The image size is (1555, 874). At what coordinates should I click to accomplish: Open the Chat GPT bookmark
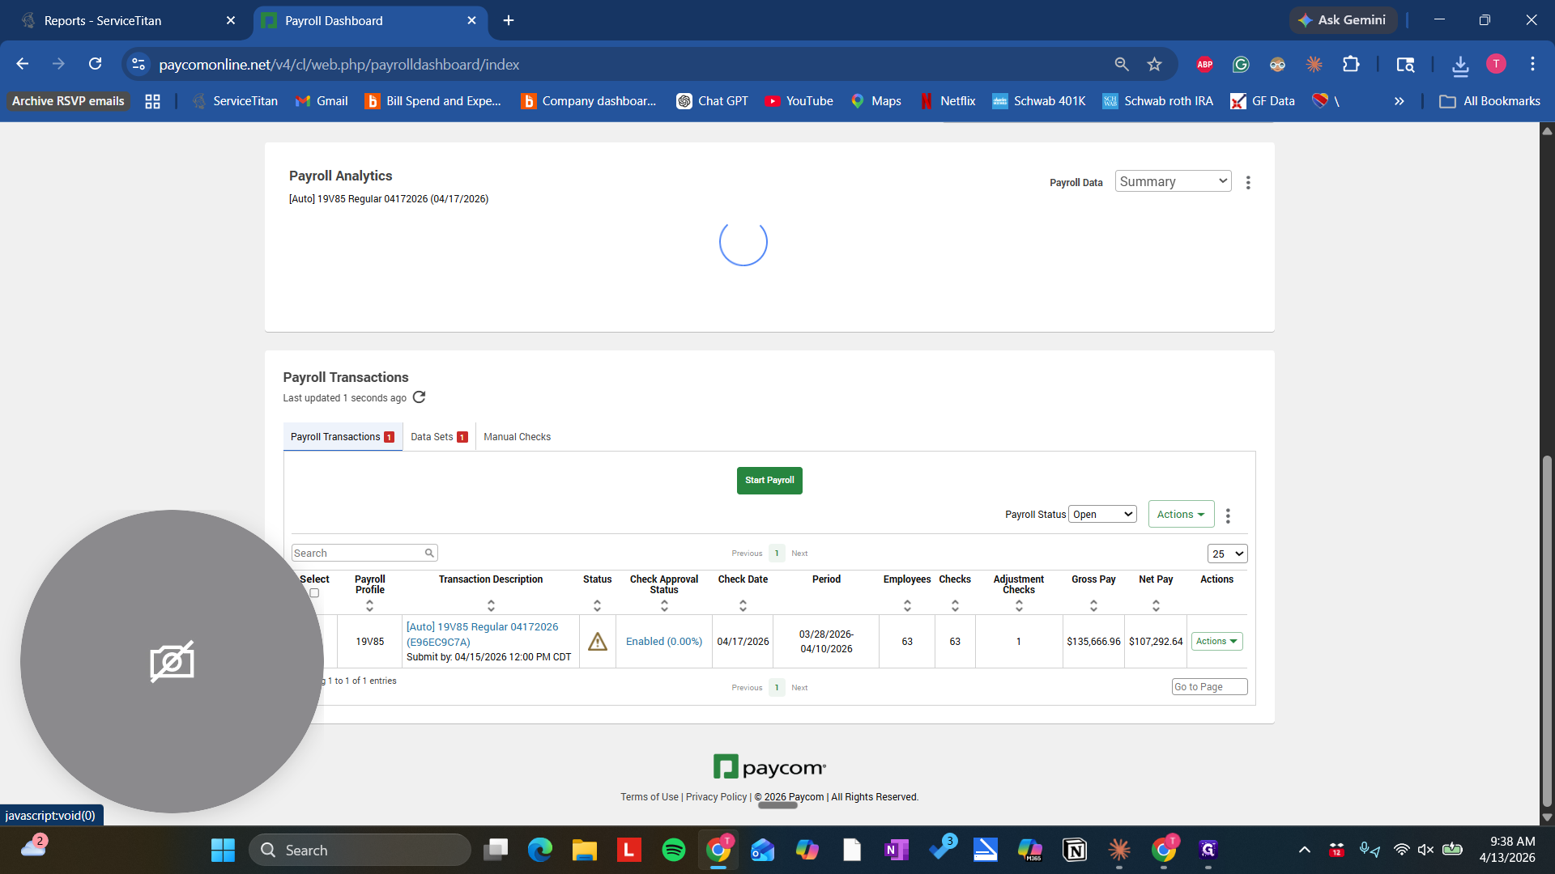click(x=712, y=100)
